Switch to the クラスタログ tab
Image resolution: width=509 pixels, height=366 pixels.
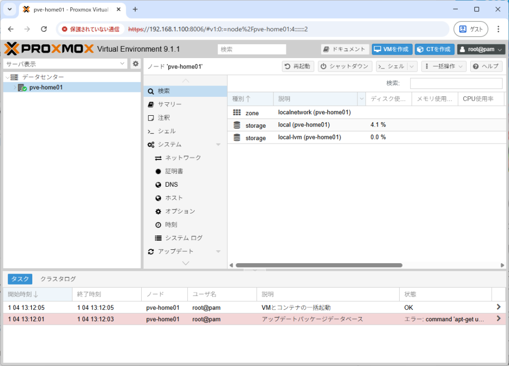point(57,279)
